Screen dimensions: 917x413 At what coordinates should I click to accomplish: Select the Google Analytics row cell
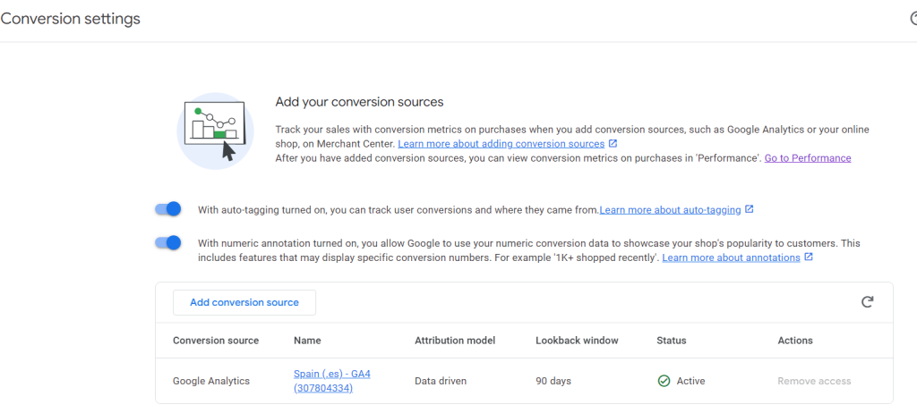click(x=211, y=381)
